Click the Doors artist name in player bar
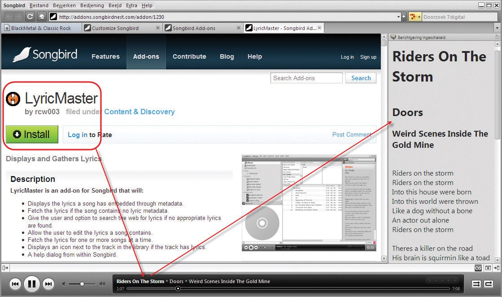This screenshot has height=297, width=502. point(176,281)
